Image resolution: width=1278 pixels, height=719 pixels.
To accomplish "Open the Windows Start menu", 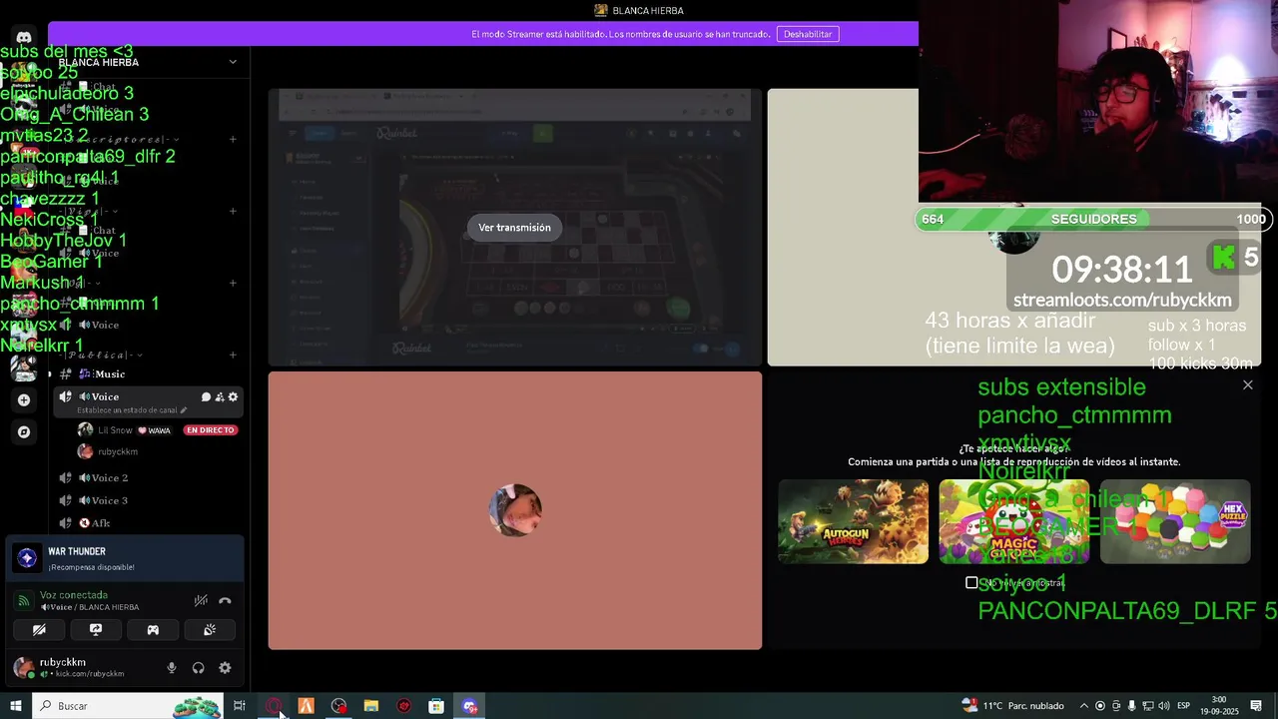I will 16,706.
